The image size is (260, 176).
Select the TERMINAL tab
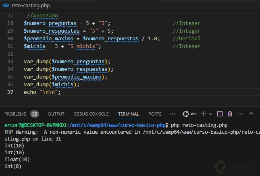point(128,114)
